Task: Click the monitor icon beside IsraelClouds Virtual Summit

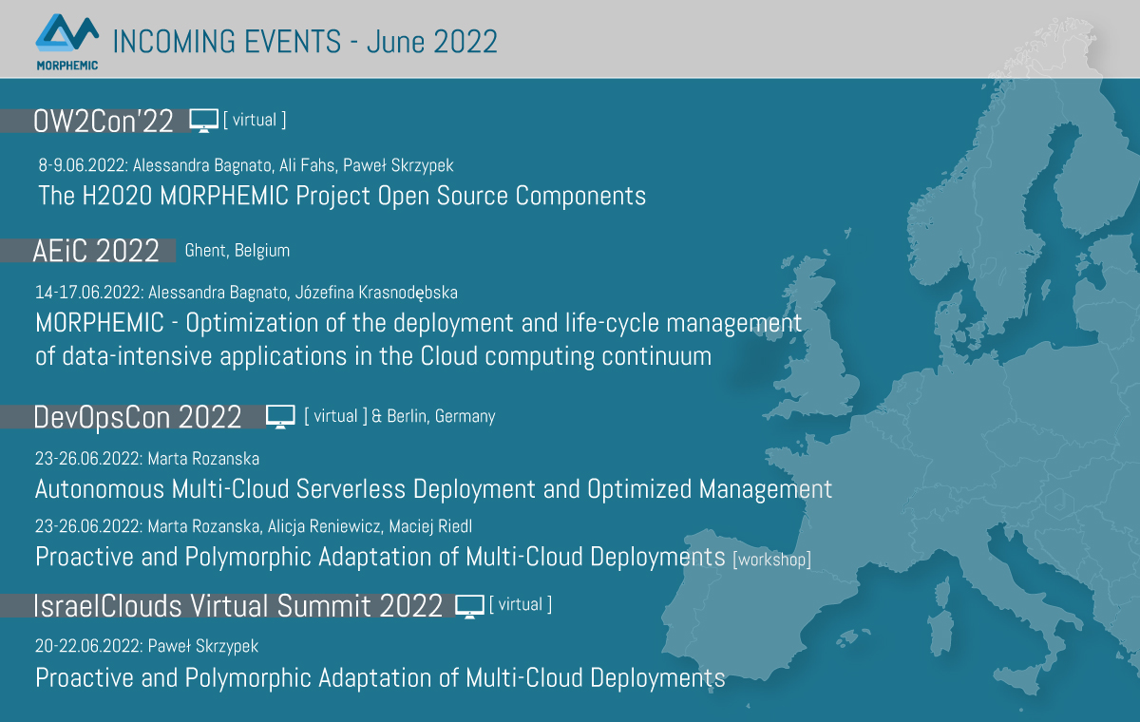Action: pos(470,606)
